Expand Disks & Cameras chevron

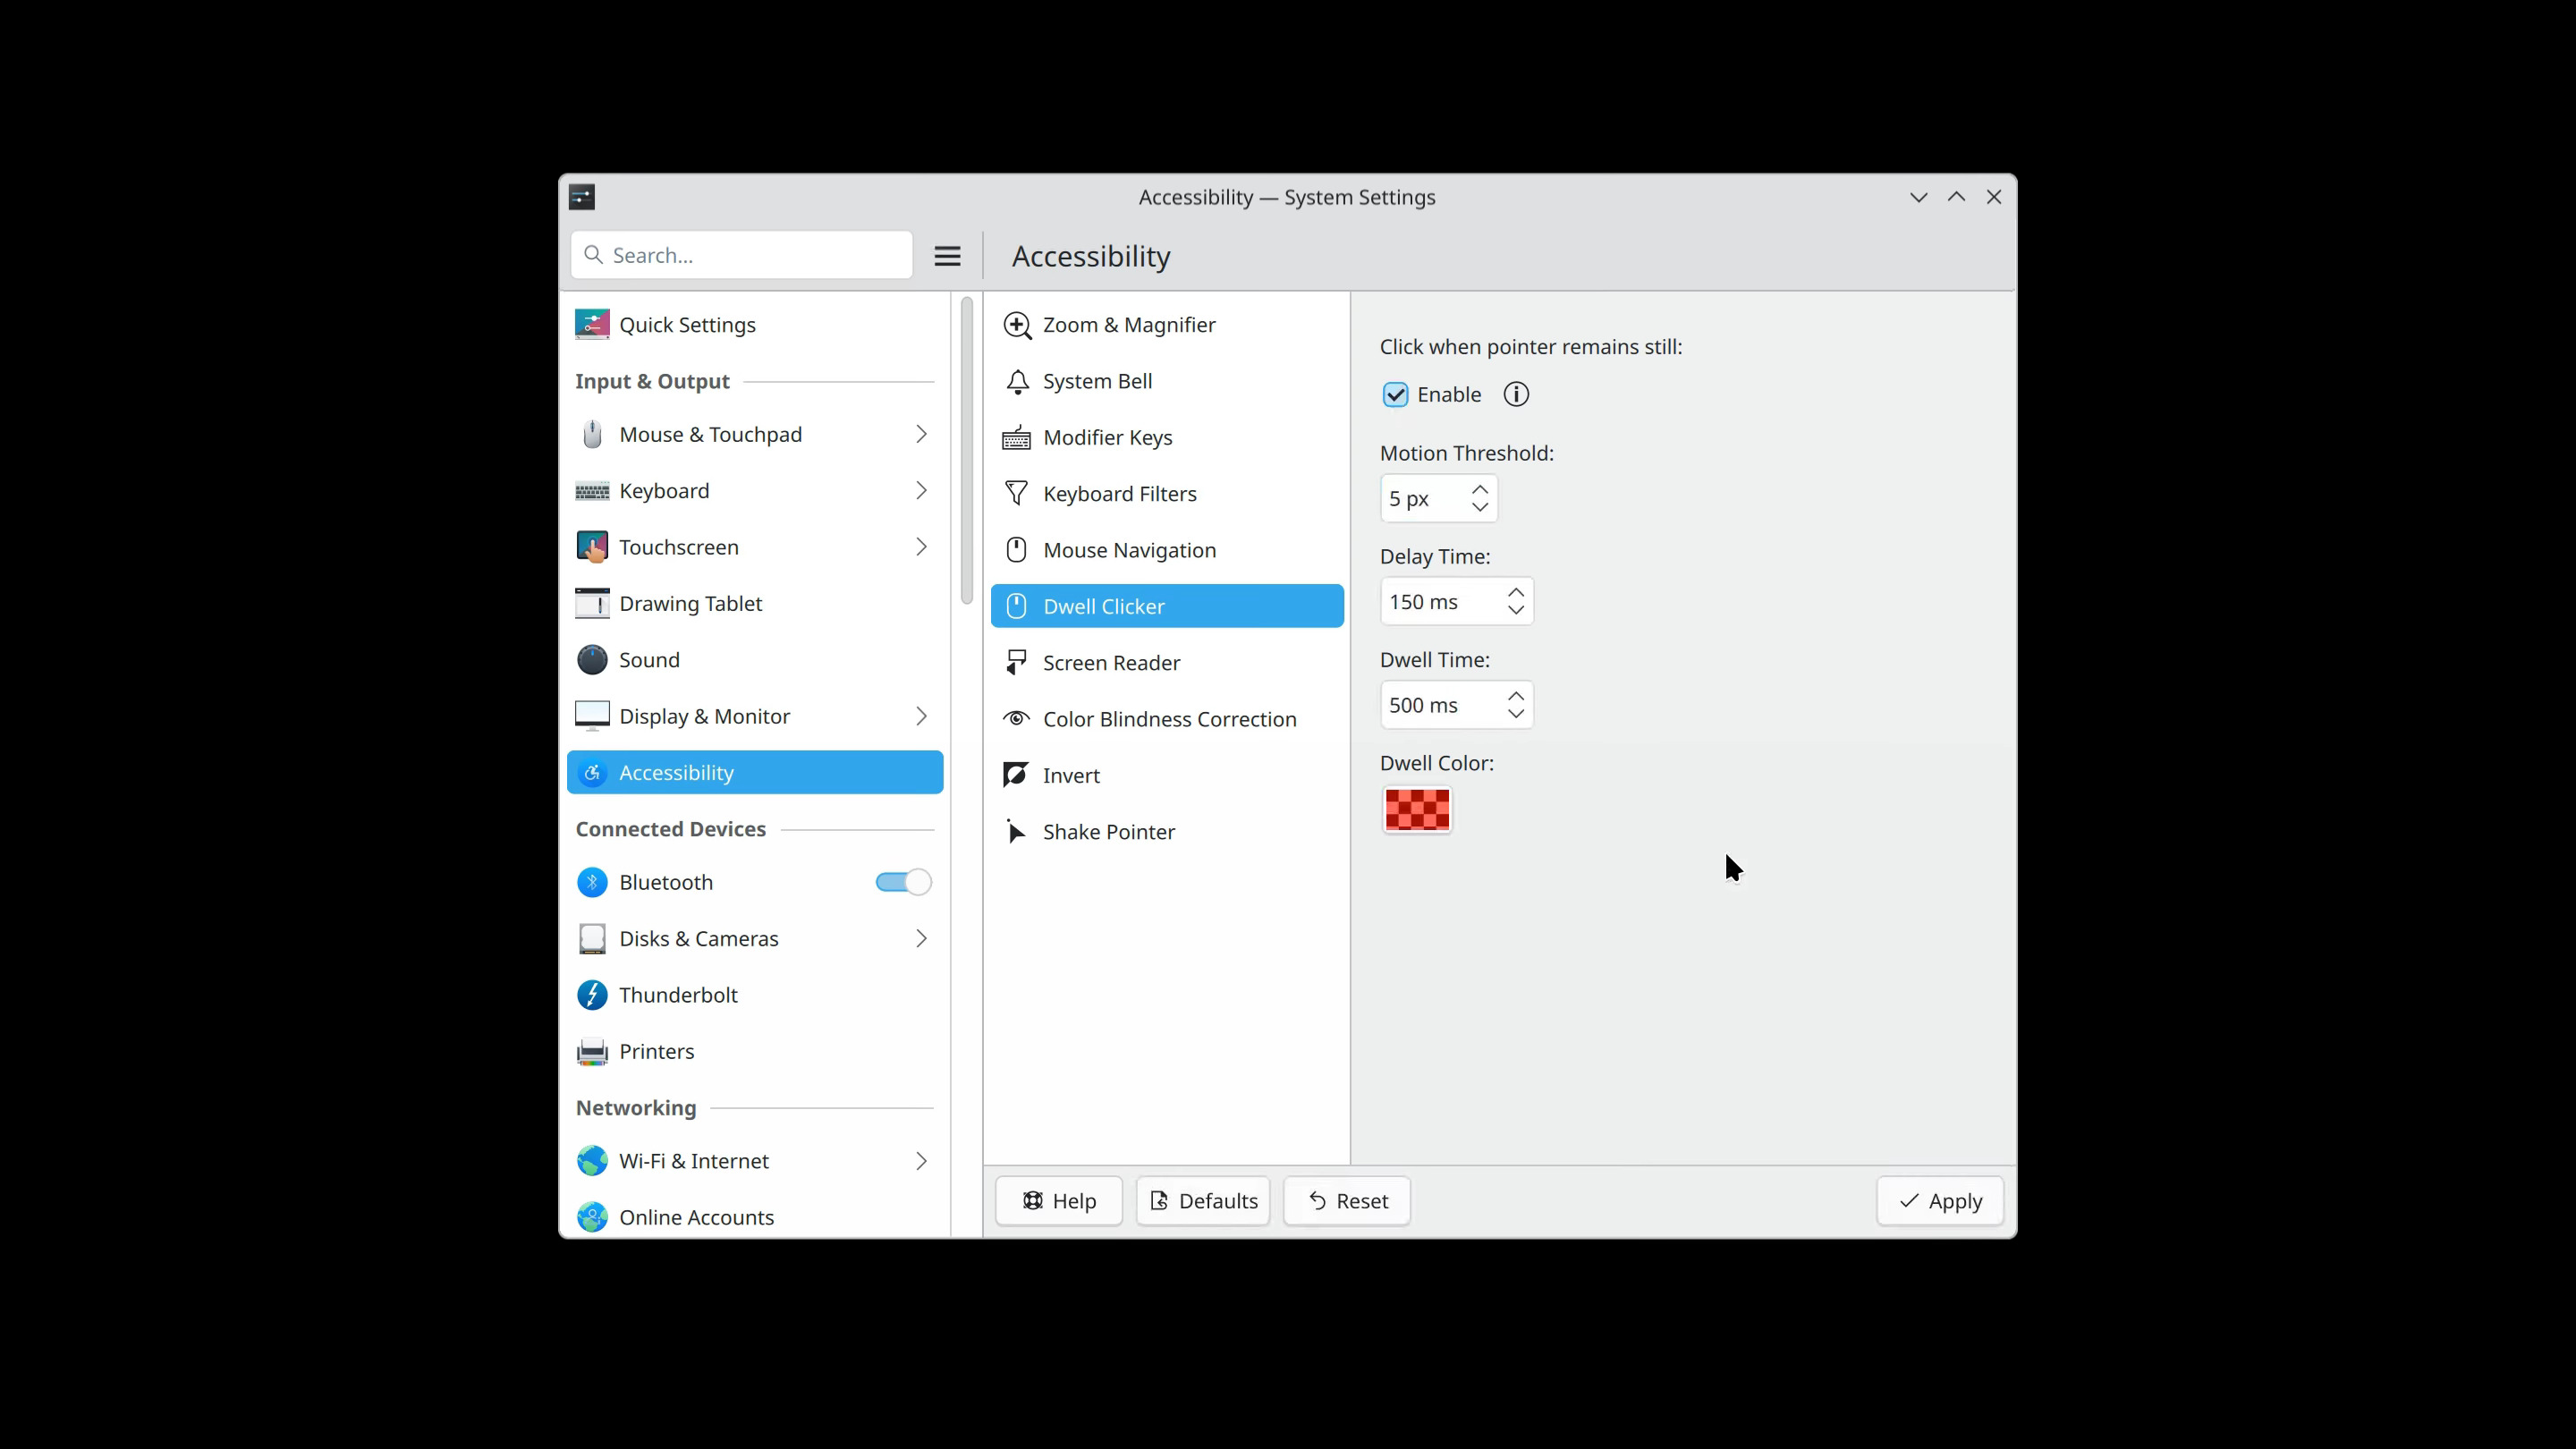921,939
